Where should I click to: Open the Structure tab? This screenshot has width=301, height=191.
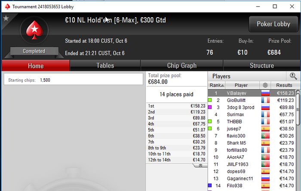coord(261,65)
